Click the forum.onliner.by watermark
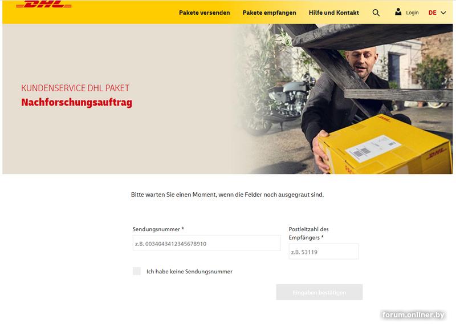 tap(413, 315)
